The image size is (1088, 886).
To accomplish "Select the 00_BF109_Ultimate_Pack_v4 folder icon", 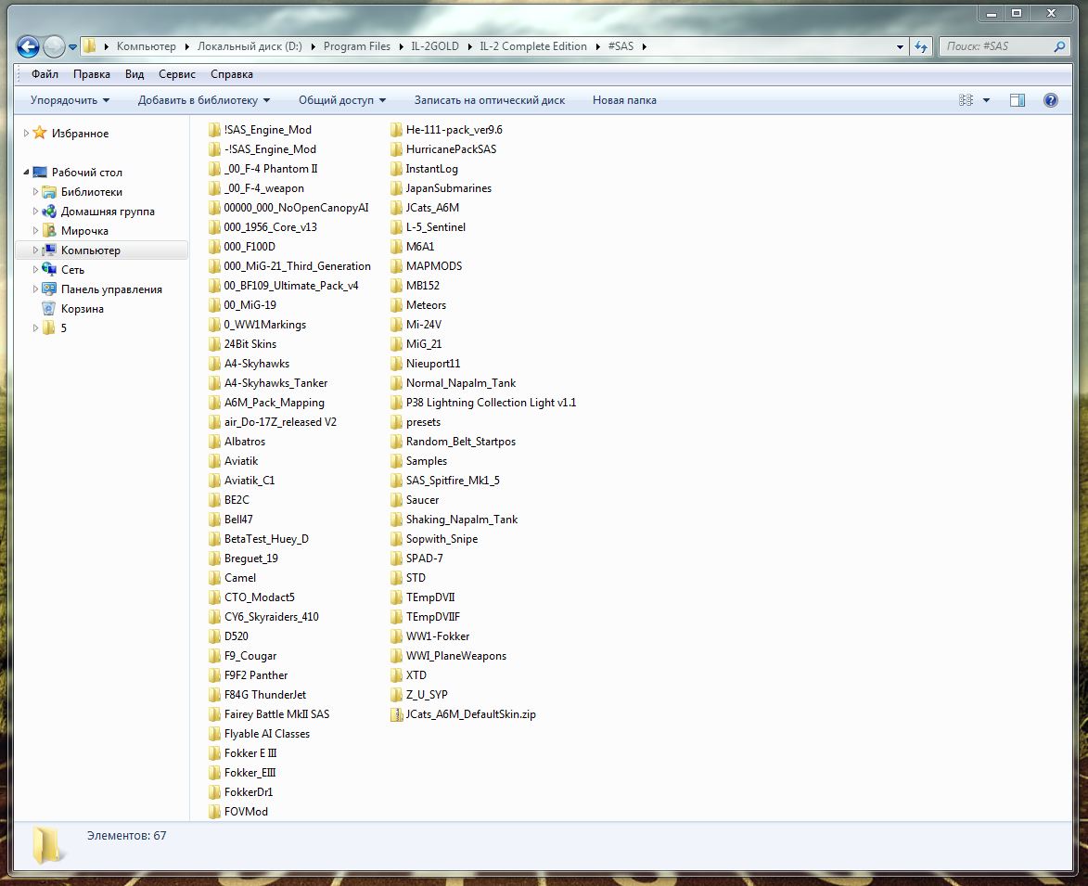I will pos(214,285).
